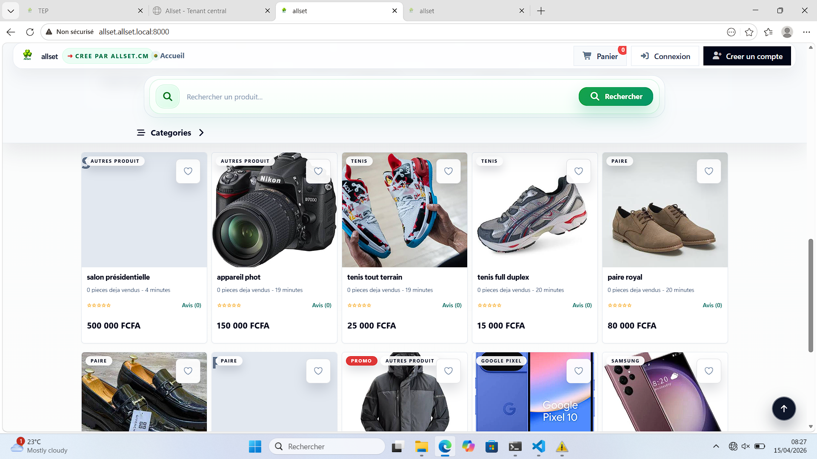Add paire royal to wishlist
The height and width of the screenshot is (459, 817).
(709, 171)
